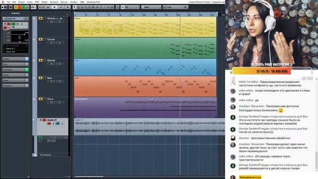Viewport: 318px width, 179px height.
Task: Click the transport Play button
Action: (61, 7)
